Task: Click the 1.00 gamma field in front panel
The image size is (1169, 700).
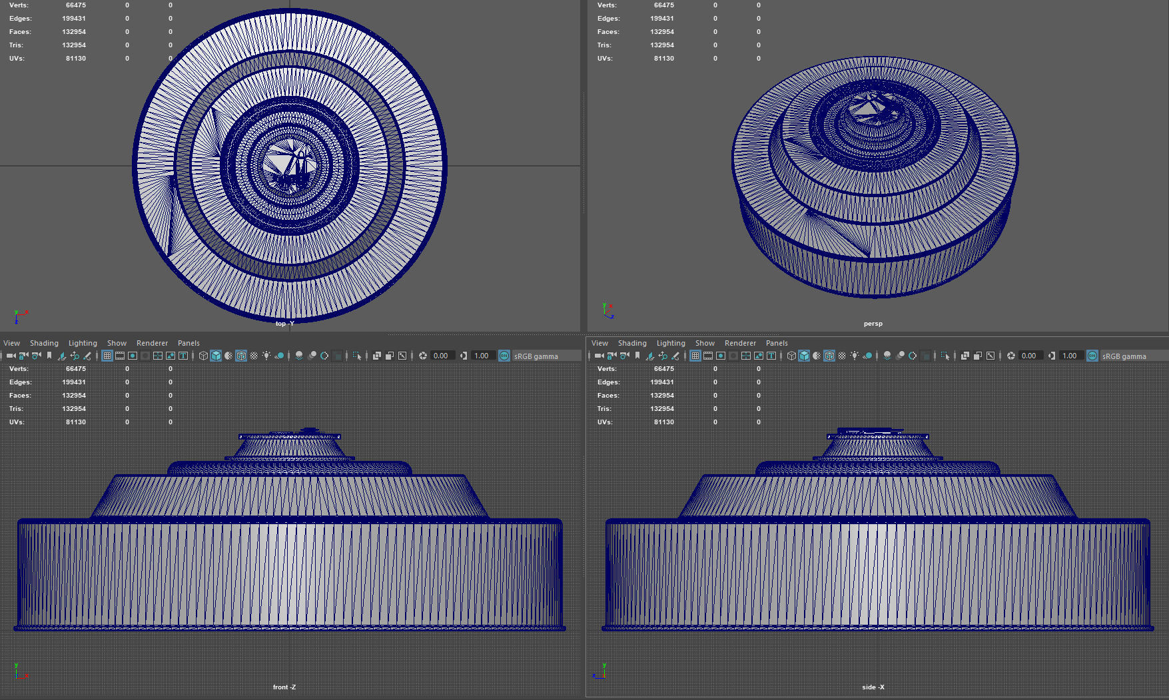Action: click(x=483, y=356)
